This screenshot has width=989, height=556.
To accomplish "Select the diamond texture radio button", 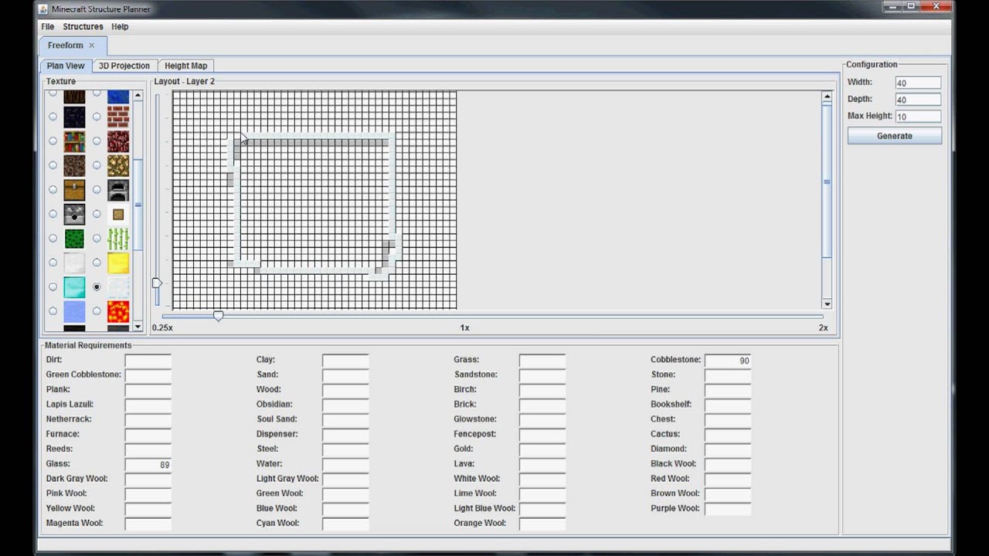I will 53,287.
